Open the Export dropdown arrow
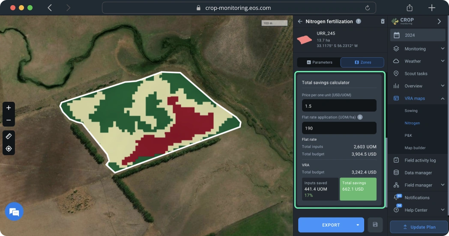 point(357,225)
